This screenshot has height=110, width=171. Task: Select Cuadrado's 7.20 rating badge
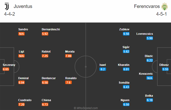(21, 104)
